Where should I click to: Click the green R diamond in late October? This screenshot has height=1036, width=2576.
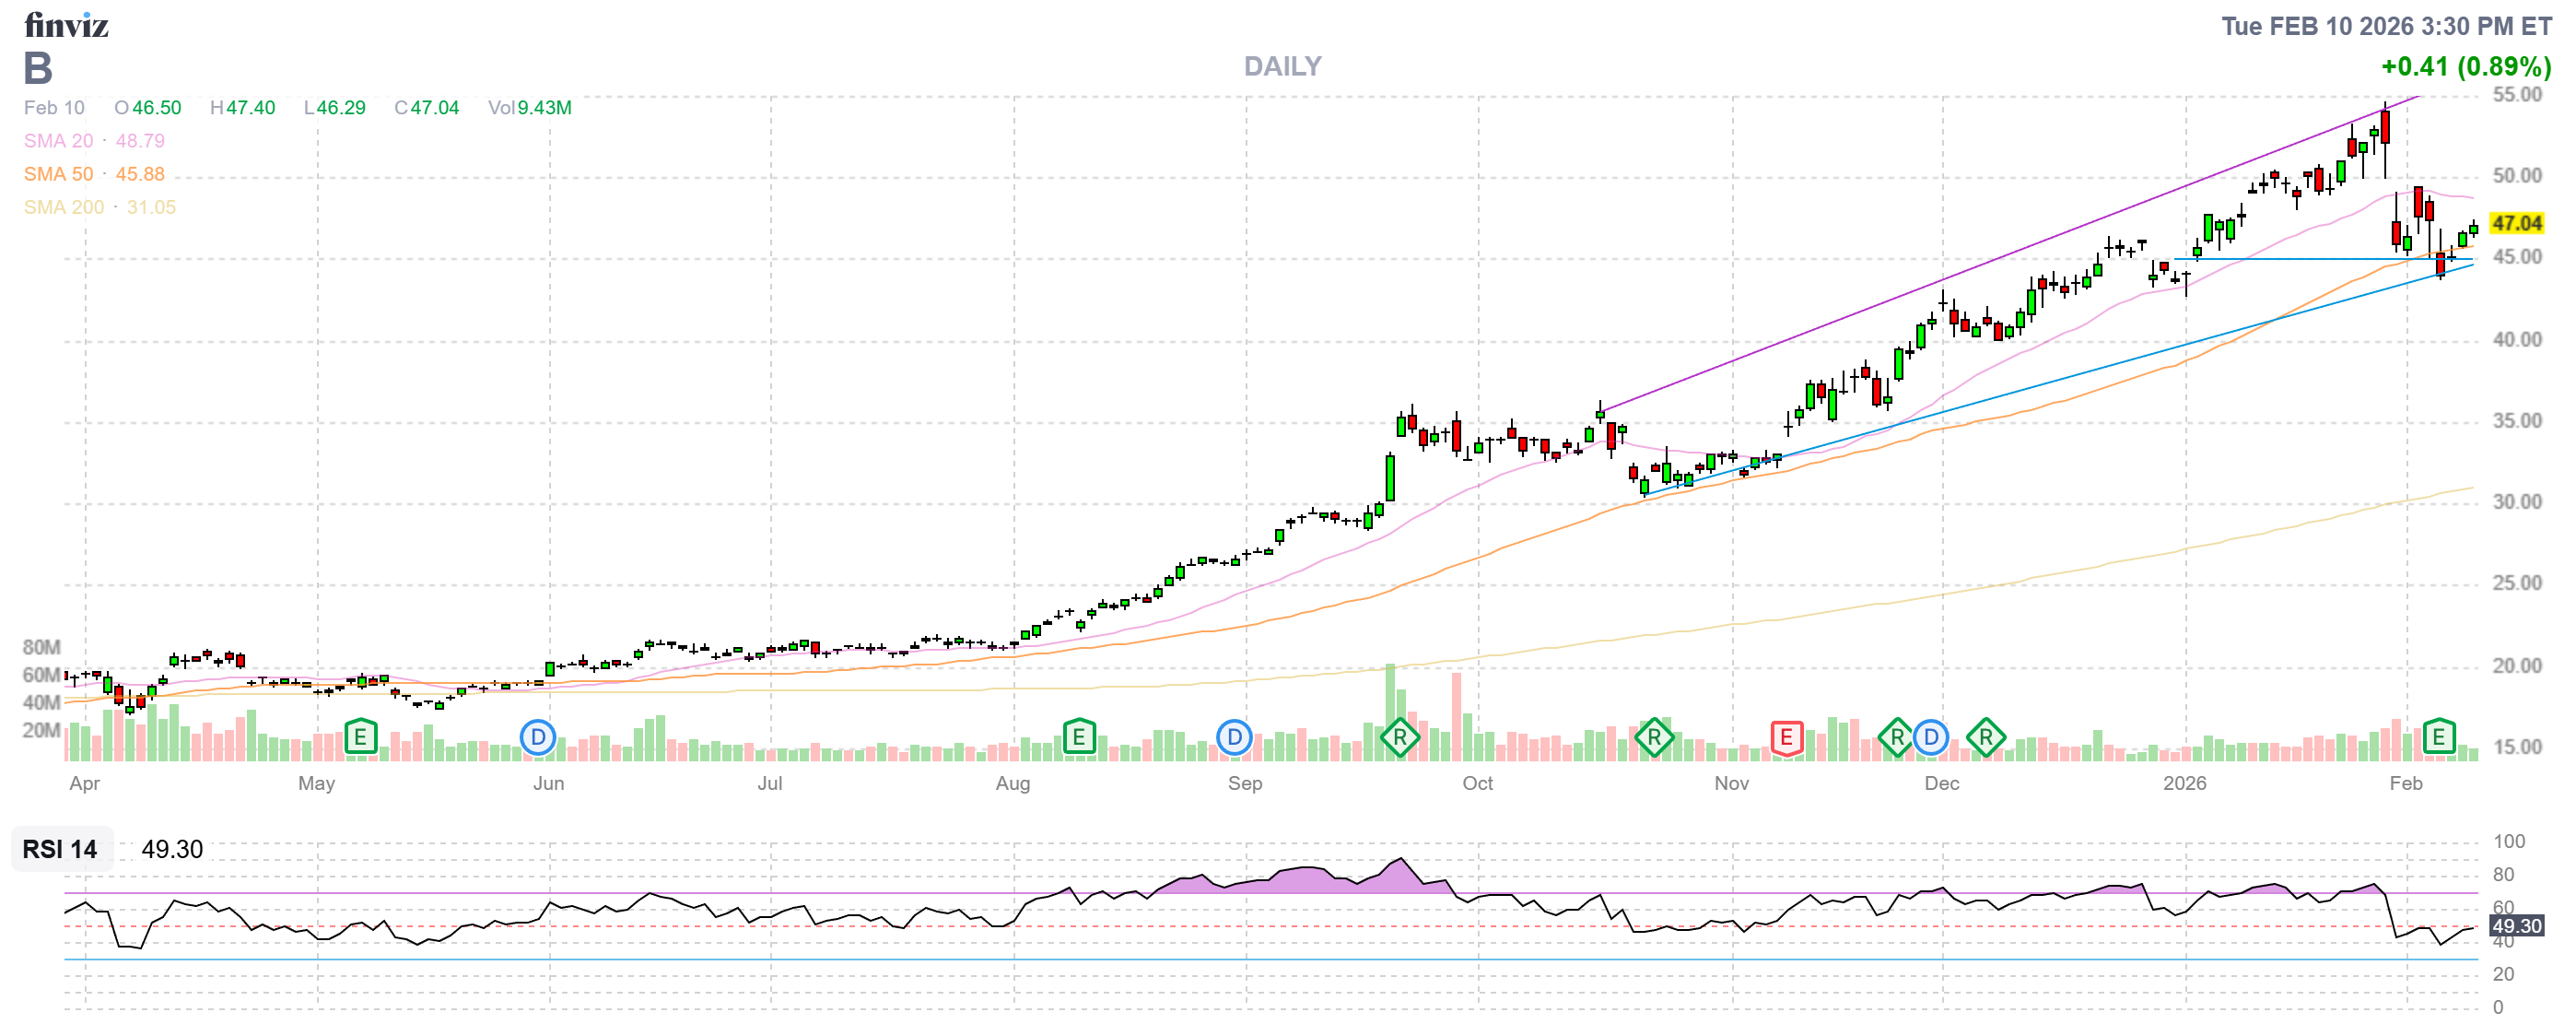1654,738
